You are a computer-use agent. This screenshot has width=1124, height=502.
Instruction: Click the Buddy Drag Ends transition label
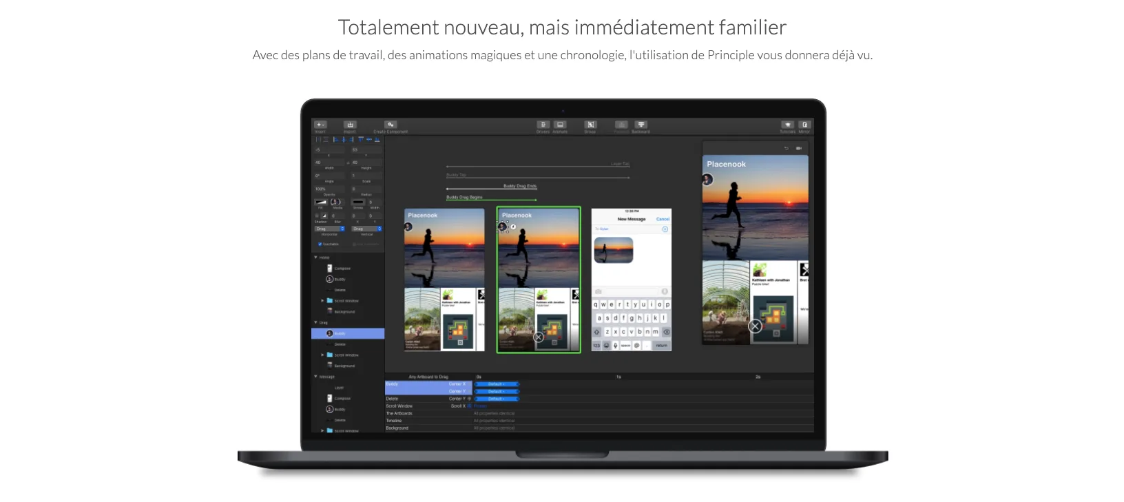520,186
